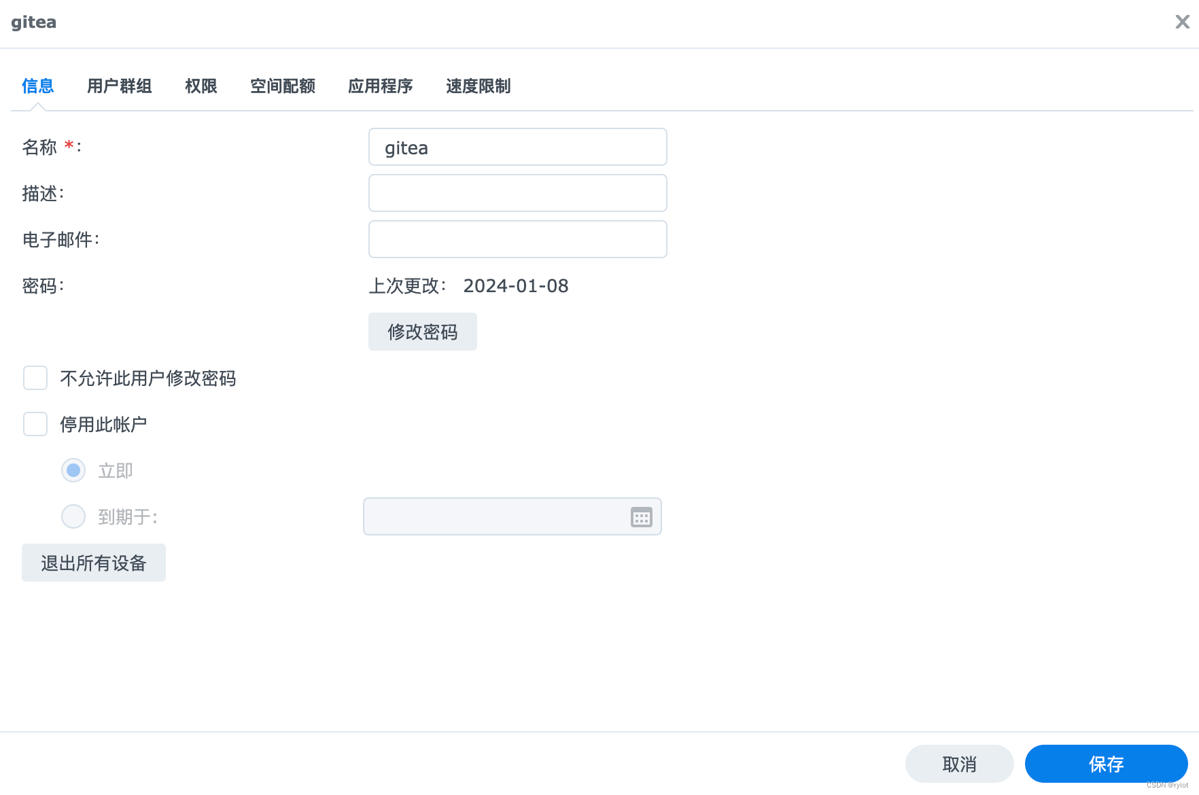Open the 用户群组 tab
This screenshot has width=1199, height=795.
point(120,86)
